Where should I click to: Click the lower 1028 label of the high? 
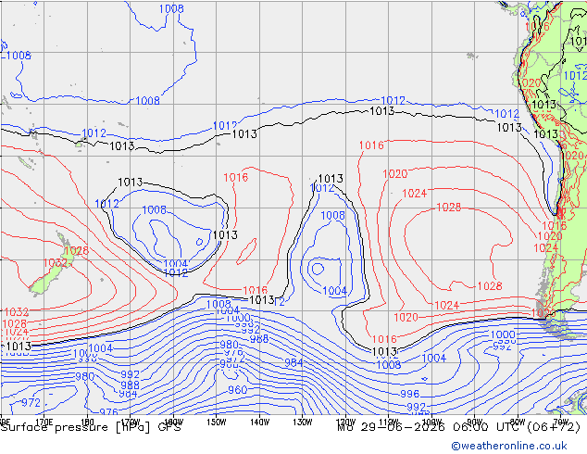pos(490,286)
